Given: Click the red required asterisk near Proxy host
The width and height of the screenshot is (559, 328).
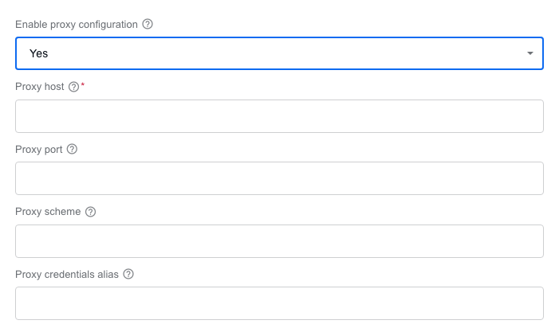Looking at the screenshot, I should [x=83, y=84].
